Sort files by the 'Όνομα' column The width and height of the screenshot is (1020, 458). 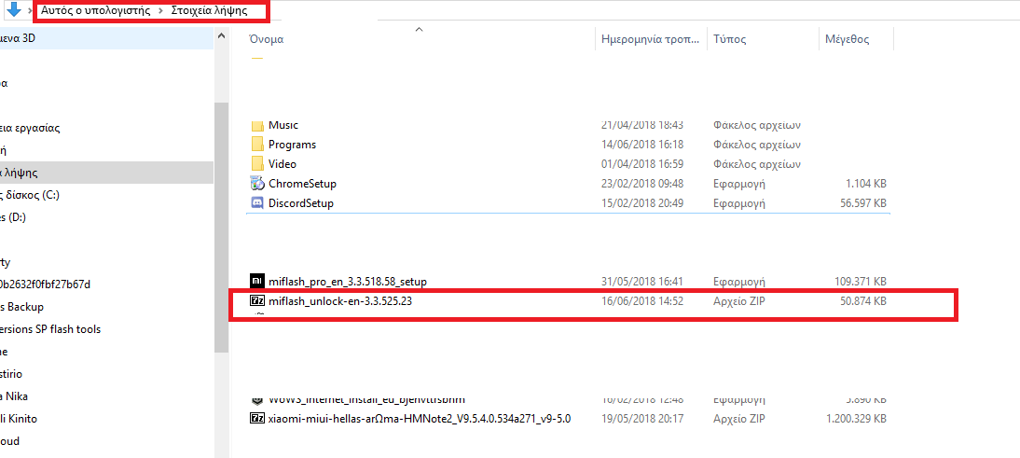[x=266, y=39]
